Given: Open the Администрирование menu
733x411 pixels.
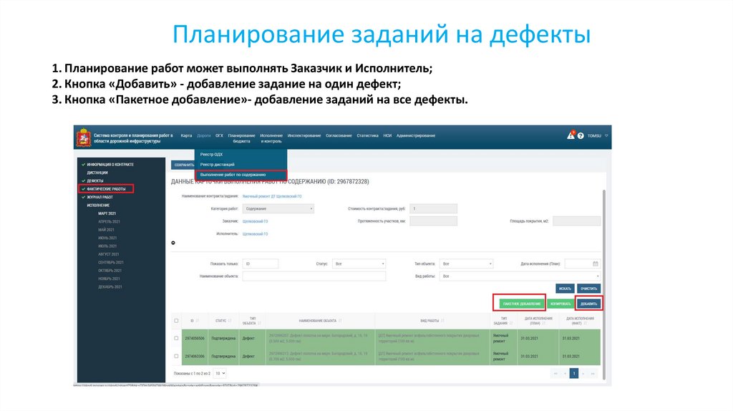Looking at the screenshot, I should click(x=416, y=135).
